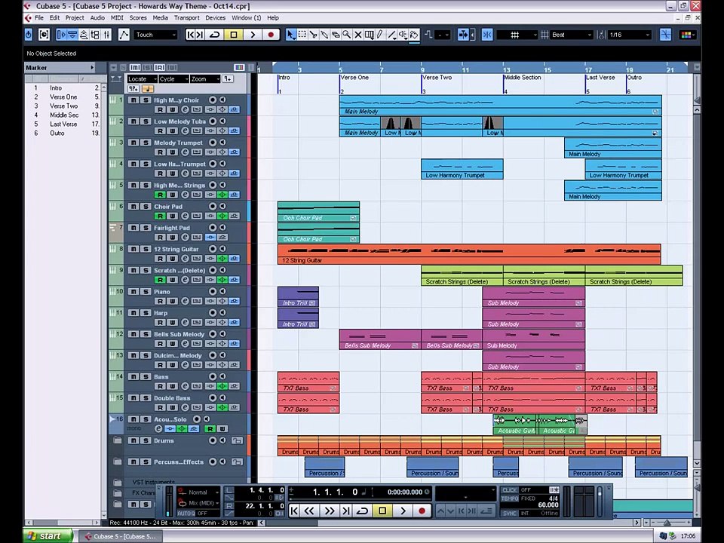Click toolbar Play button
This screenshot has height=543, width=724.
253,35
